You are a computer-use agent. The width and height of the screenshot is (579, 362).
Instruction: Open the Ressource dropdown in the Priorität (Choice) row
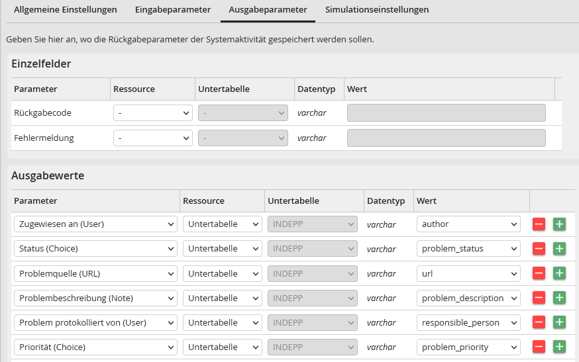pyautogui.click(x=223, y=347)
